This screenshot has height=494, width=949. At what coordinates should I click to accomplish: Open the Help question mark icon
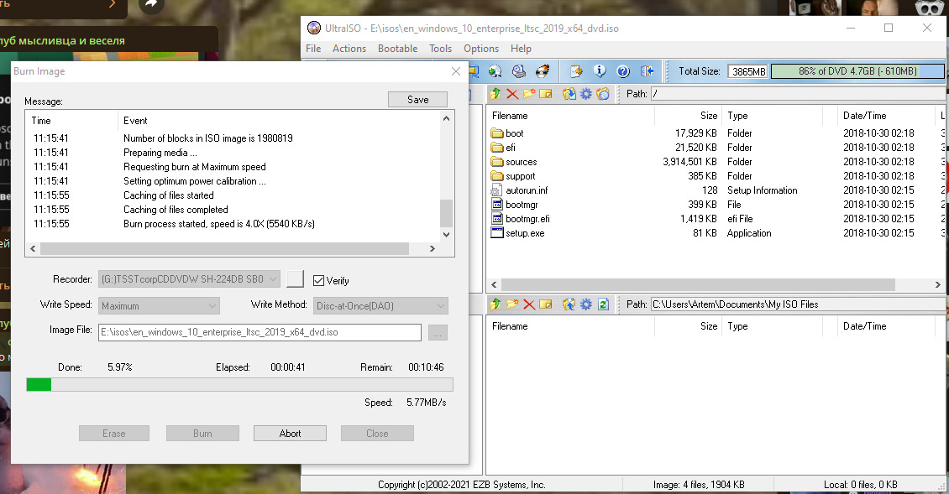coord(623,71)
